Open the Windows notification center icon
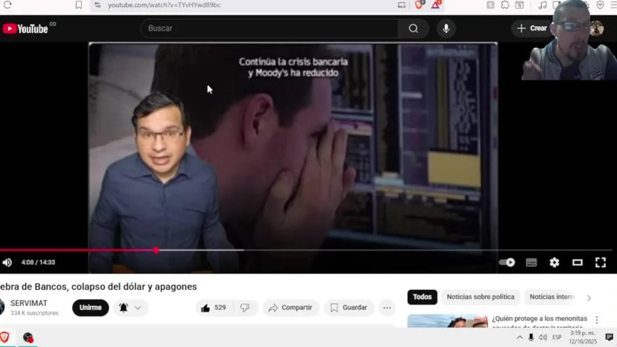 609,337
